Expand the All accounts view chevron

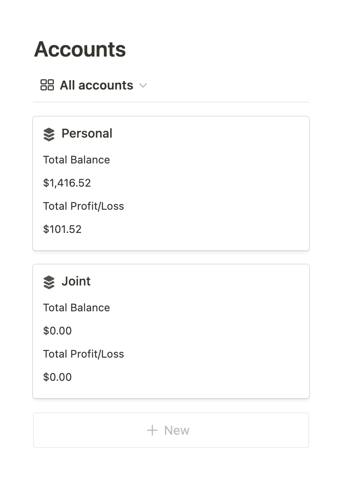point(143,86)
